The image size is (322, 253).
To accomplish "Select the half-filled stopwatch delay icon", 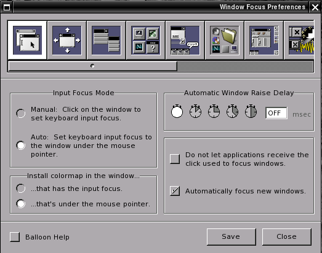I will coord(251,111).
